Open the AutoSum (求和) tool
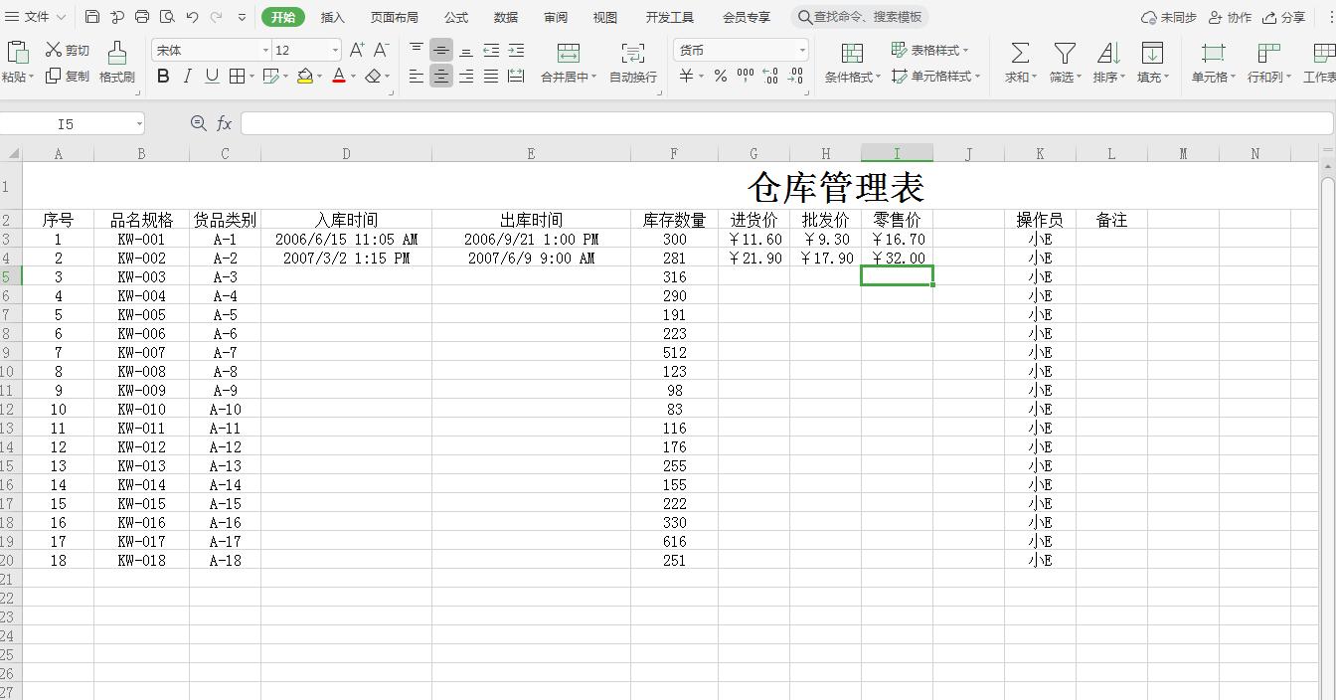This screenshot has height=700, width=1336. [1016, 62]
